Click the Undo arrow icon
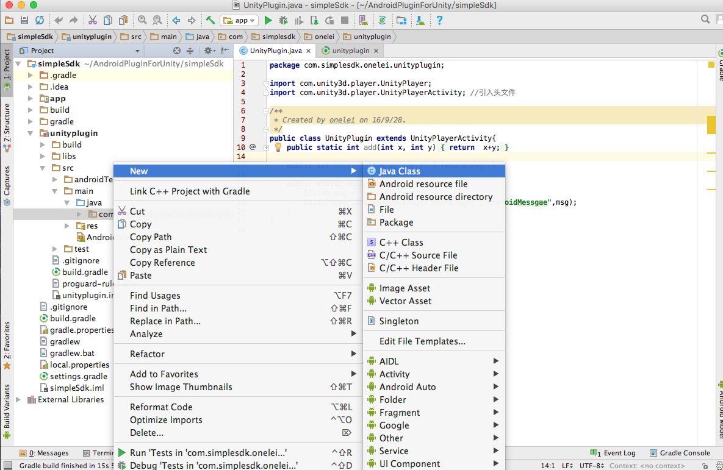 (59, 20)
